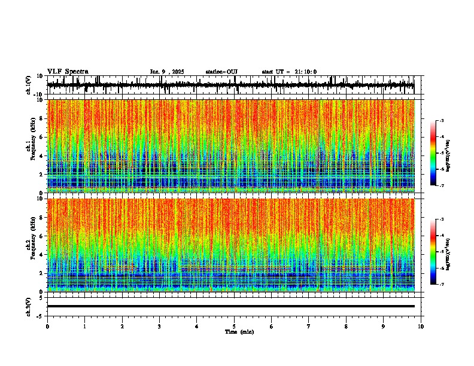The image size is (474, 366).
Task: Click the "Time (min)" axis label
Action: (x=239, y=332)
